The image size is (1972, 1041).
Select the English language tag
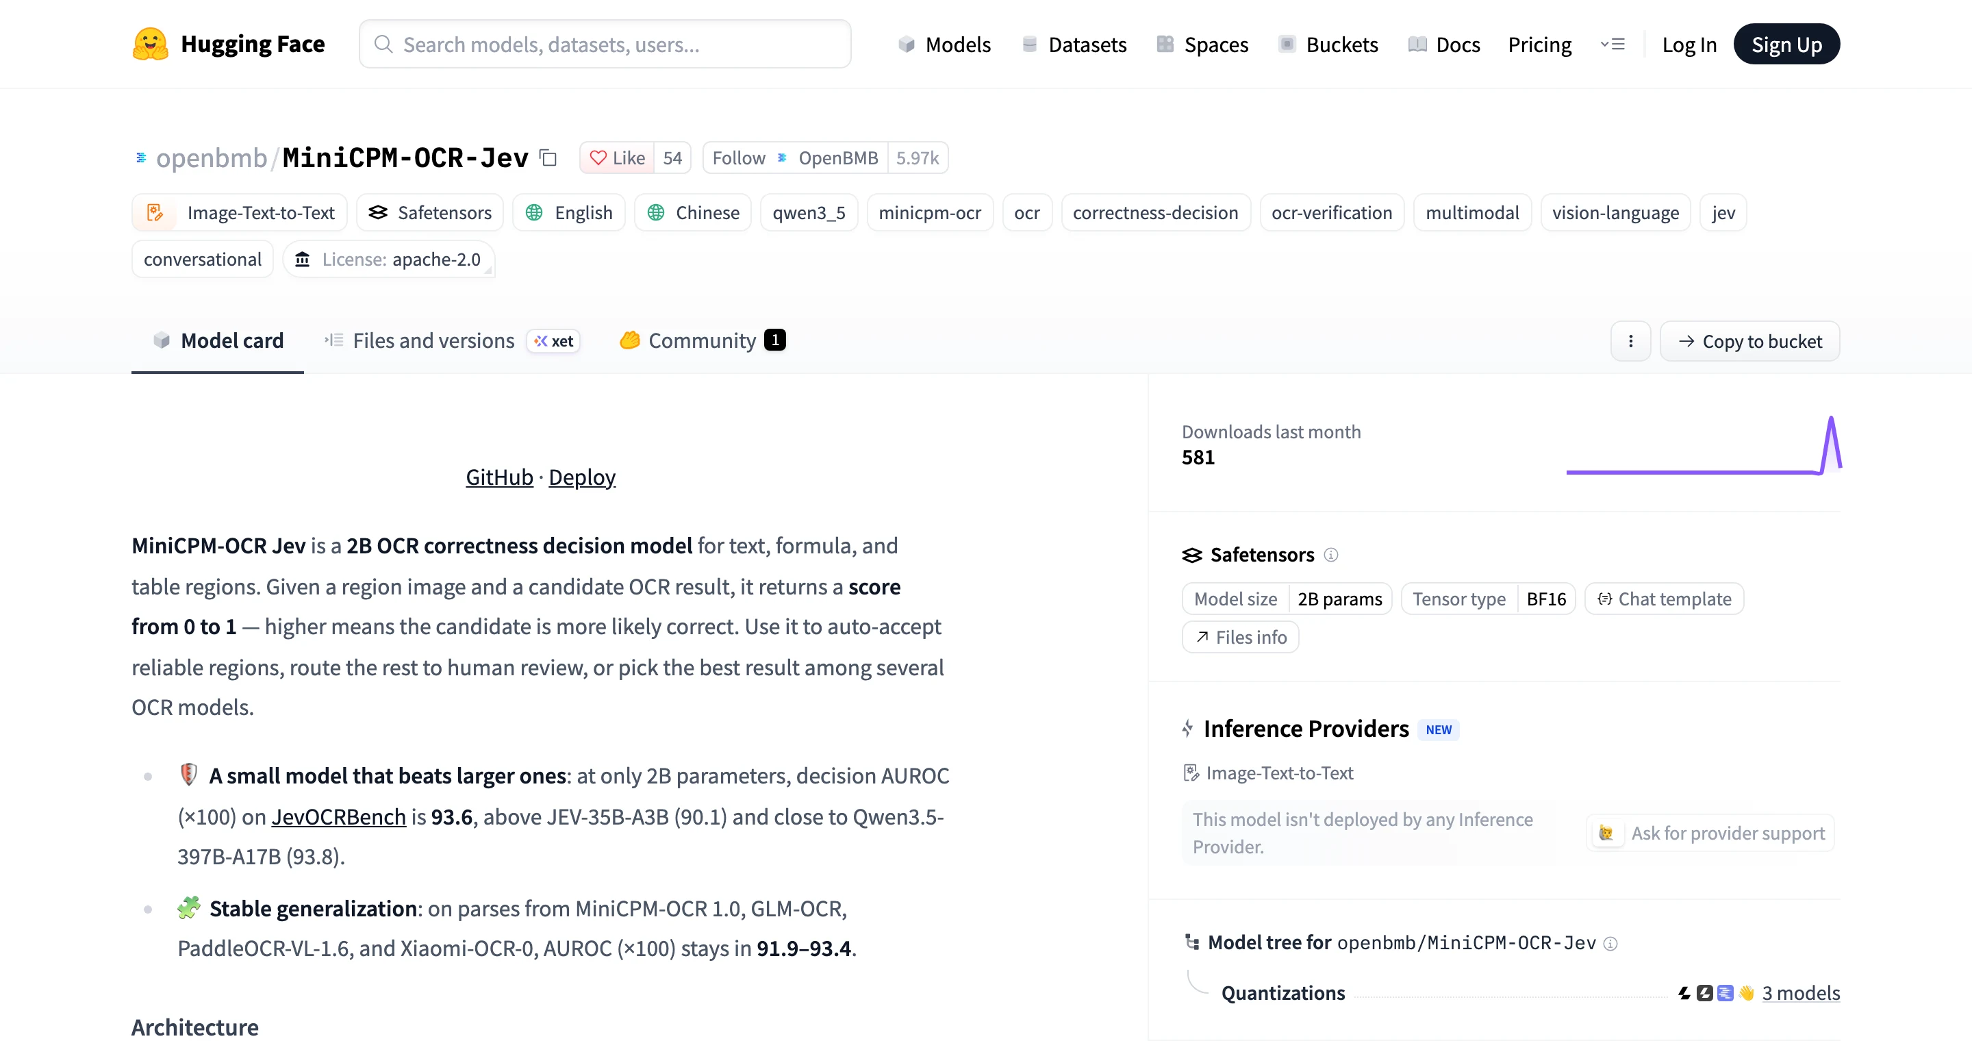pos(569,213)
